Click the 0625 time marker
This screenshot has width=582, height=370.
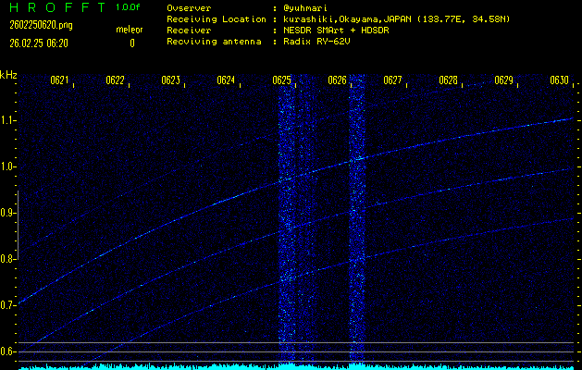[282, 80]
